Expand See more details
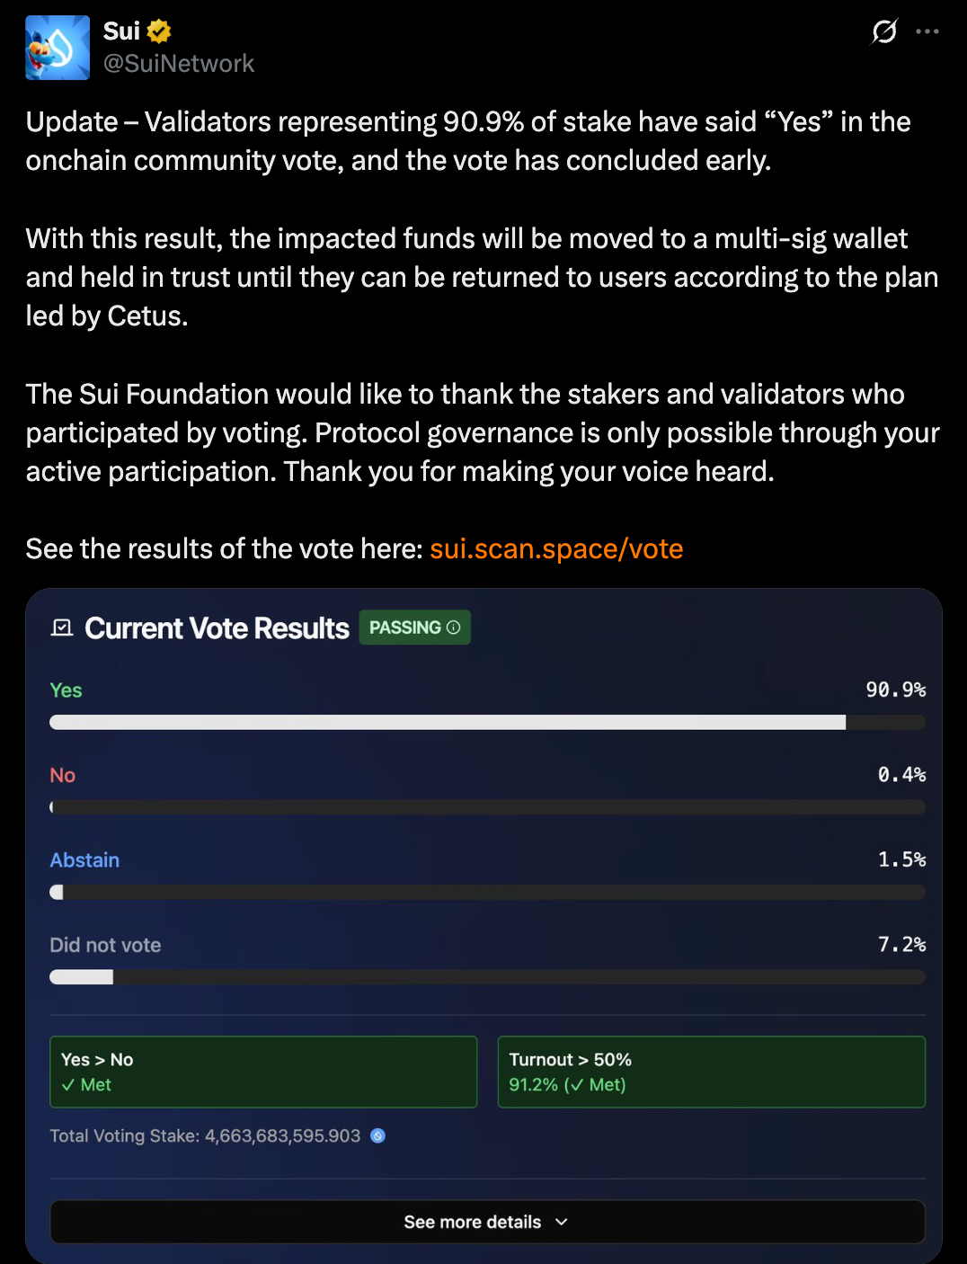 pos(487,1222)
